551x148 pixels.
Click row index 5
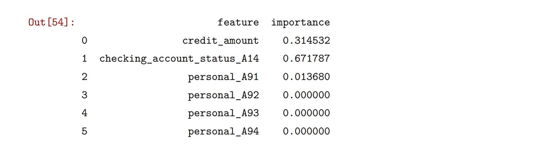tap(84, 131)
